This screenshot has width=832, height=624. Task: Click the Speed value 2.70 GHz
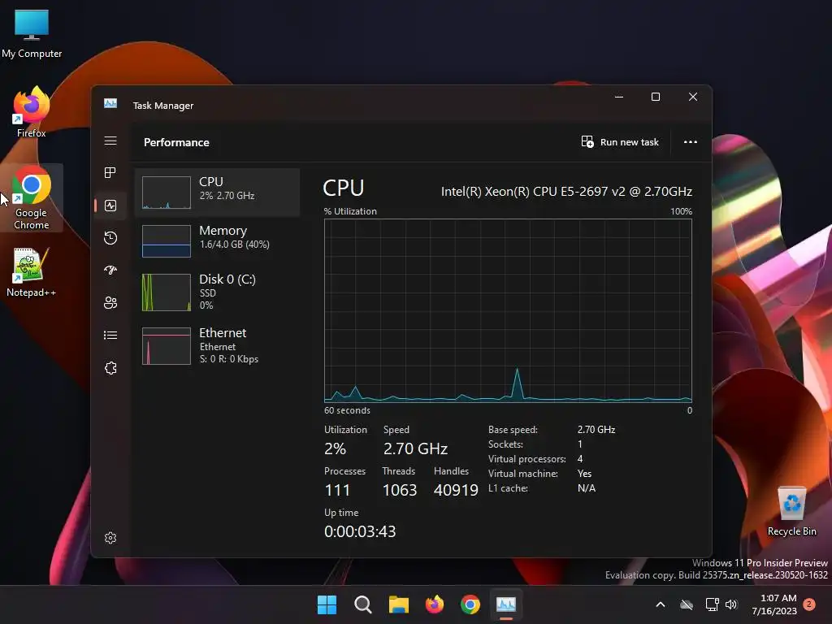[415, 448]
